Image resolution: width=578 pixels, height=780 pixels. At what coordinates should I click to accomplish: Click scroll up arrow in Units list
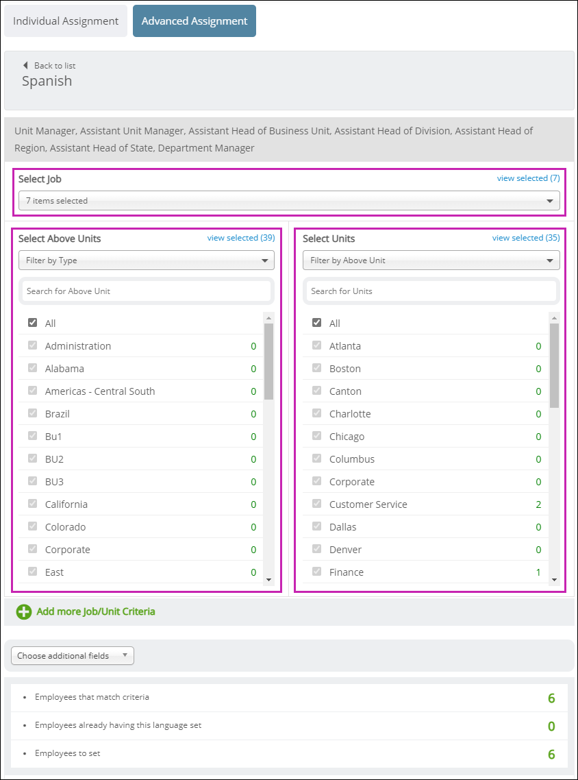pyautogui.click(x=555, y=317)
